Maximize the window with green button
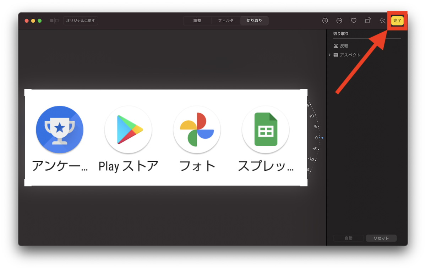This screenshot has height=270, width=426. click(x=40, y=21)
